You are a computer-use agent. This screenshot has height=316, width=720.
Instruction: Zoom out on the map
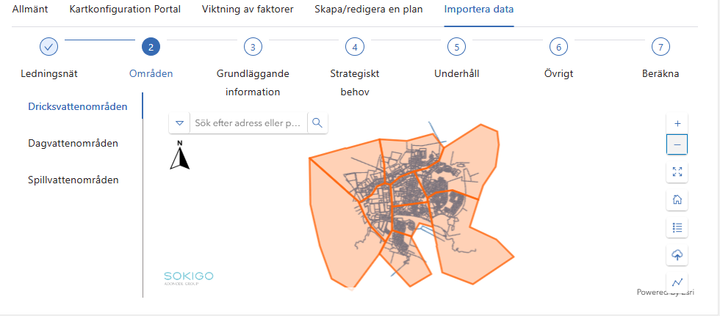click(x=677, y=144)
